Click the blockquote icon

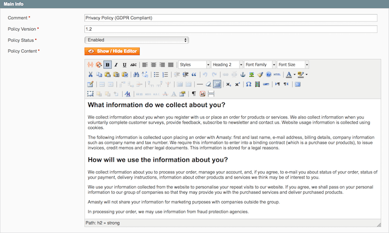tap(194, 74)
